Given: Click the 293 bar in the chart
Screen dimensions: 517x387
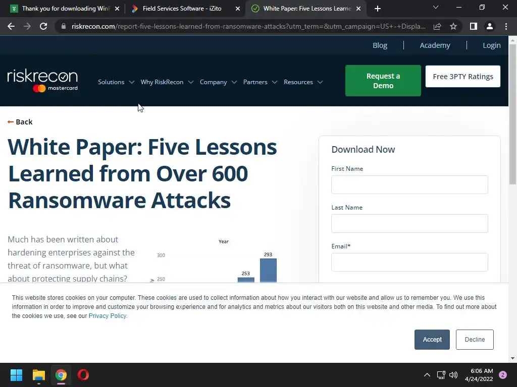Looking at the screenshot, I should 268,270.
